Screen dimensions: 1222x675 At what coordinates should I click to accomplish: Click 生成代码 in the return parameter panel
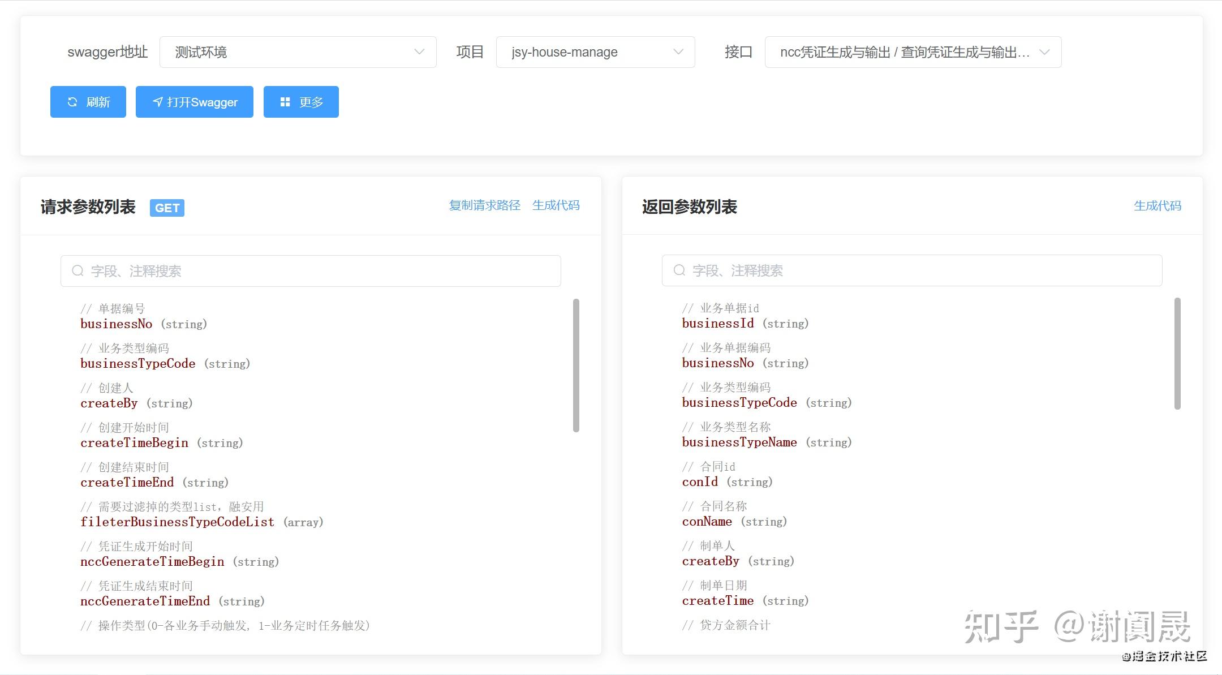pos(1158,205)
